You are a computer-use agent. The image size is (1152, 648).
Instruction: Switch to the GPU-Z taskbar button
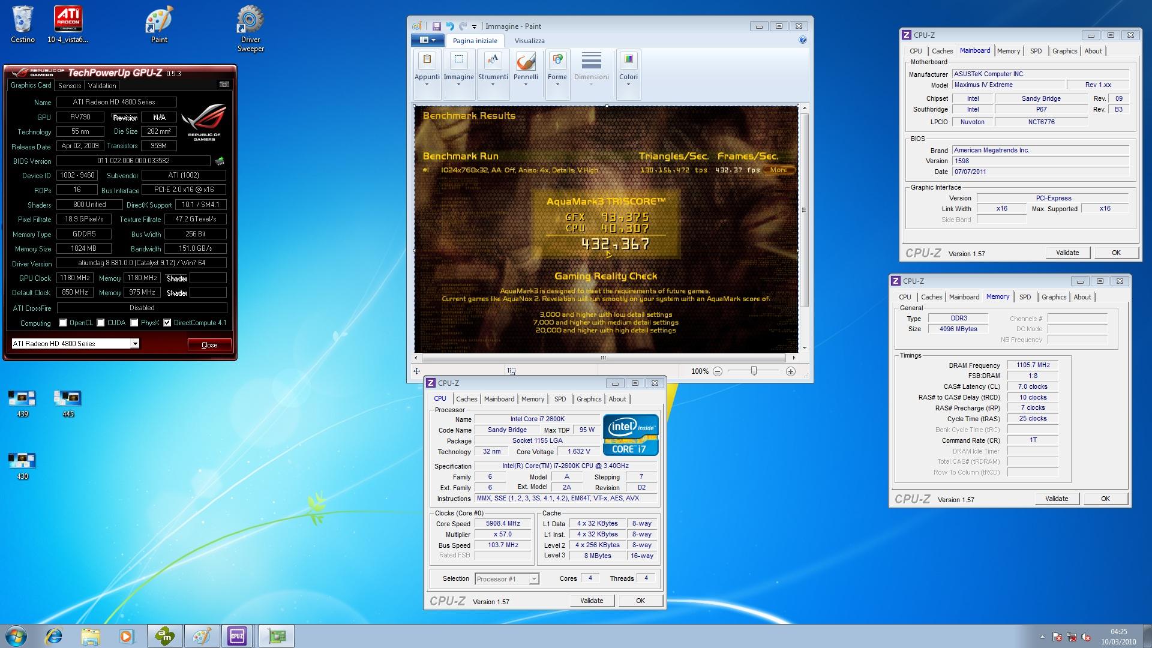coord(277,636)
